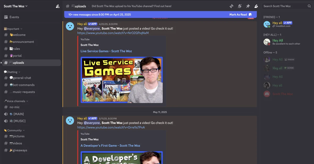This screenshot has height=164, width=314.
Task: Click Scott The Woz author in first embed
Action: point(89,45)
